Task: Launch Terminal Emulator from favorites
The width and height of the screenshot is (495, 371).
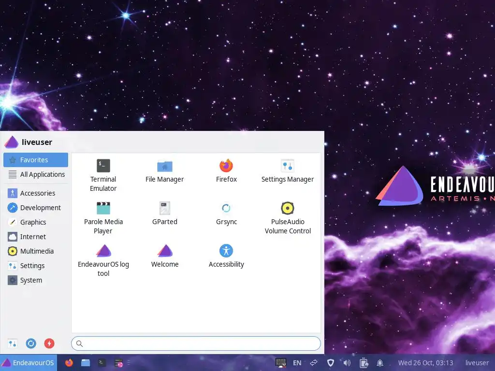Action: point(103,175)
